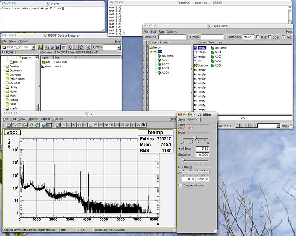Switch to the Style tab in c1_Editor

[182, 119]
